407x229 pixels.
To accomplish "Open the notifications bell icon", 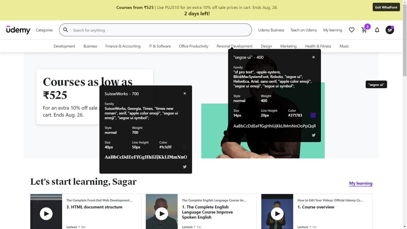I will click(x=377, y=30).
